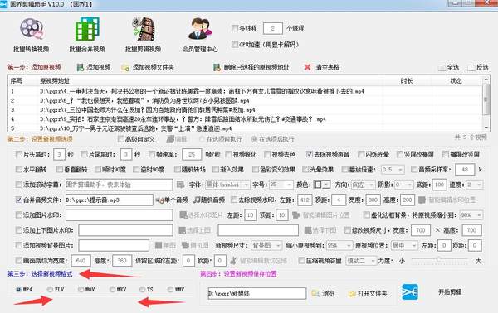The height and width of the screenshot is (313, 498).
Task: Click save path field D:\ggxz\新媒体
Action: pyautogui.click(x=257, y=293)
